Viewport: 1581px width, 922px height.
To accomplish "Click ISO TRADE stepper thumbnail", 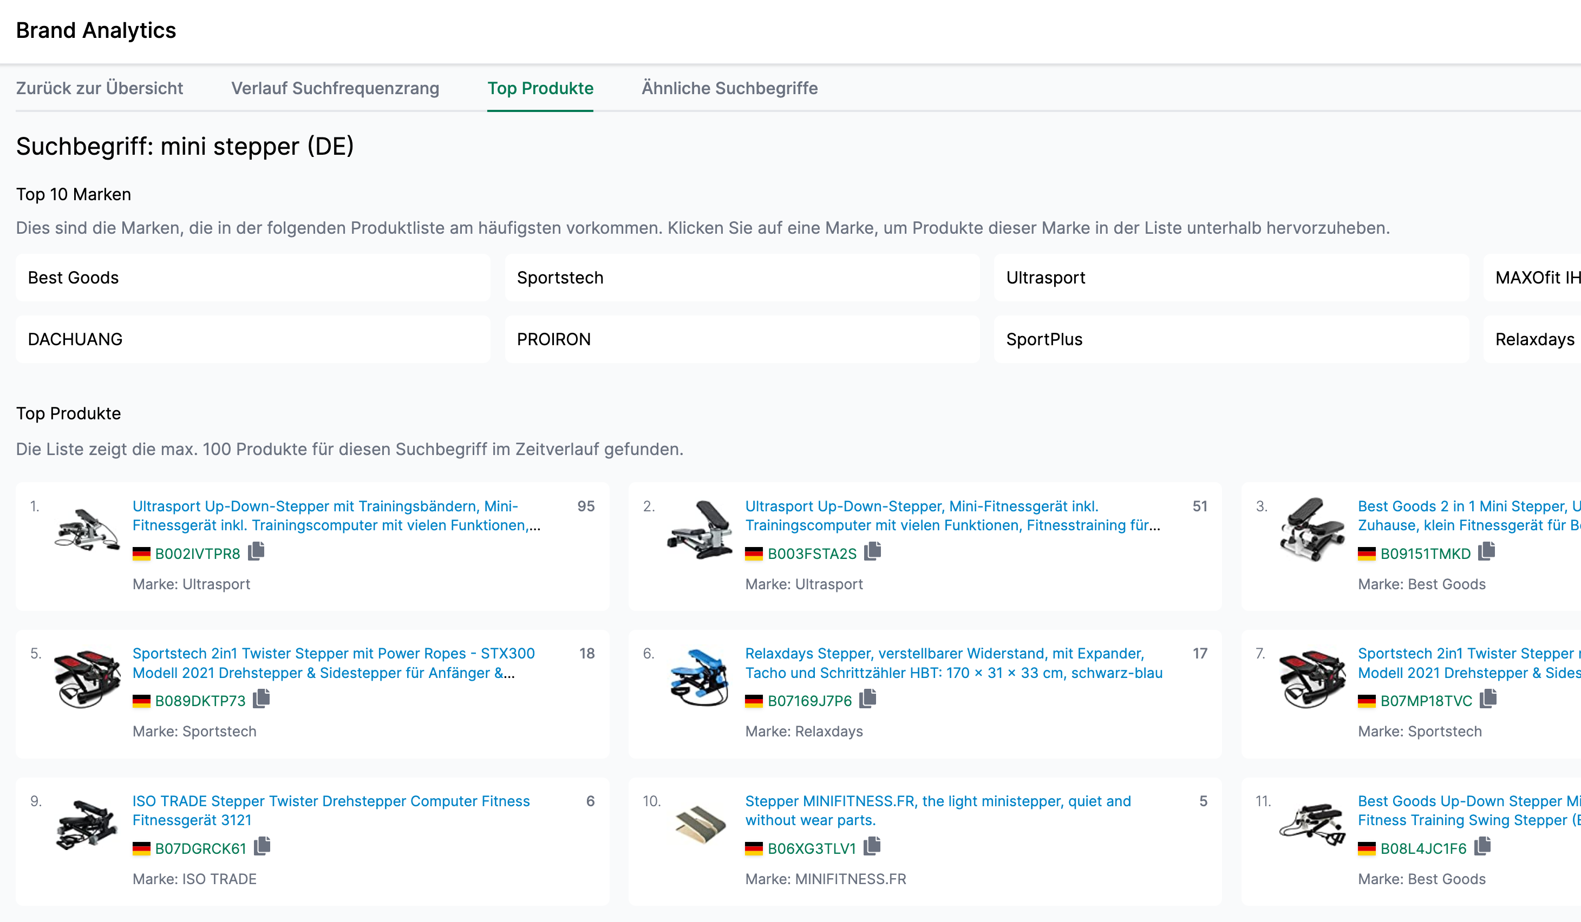I will pyautogui.click(x=87, y=825).
